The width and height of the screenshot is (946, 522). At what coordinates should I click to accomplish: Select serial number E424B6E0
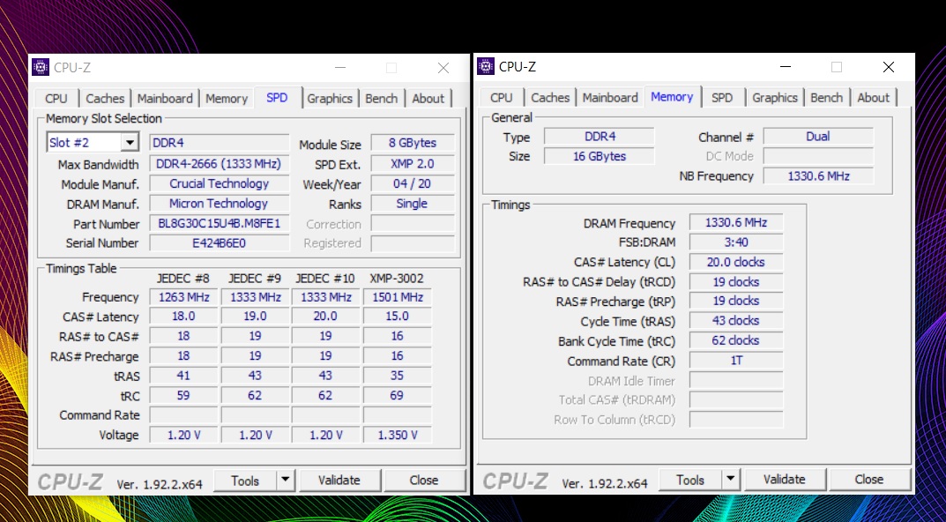click(219, 243)
